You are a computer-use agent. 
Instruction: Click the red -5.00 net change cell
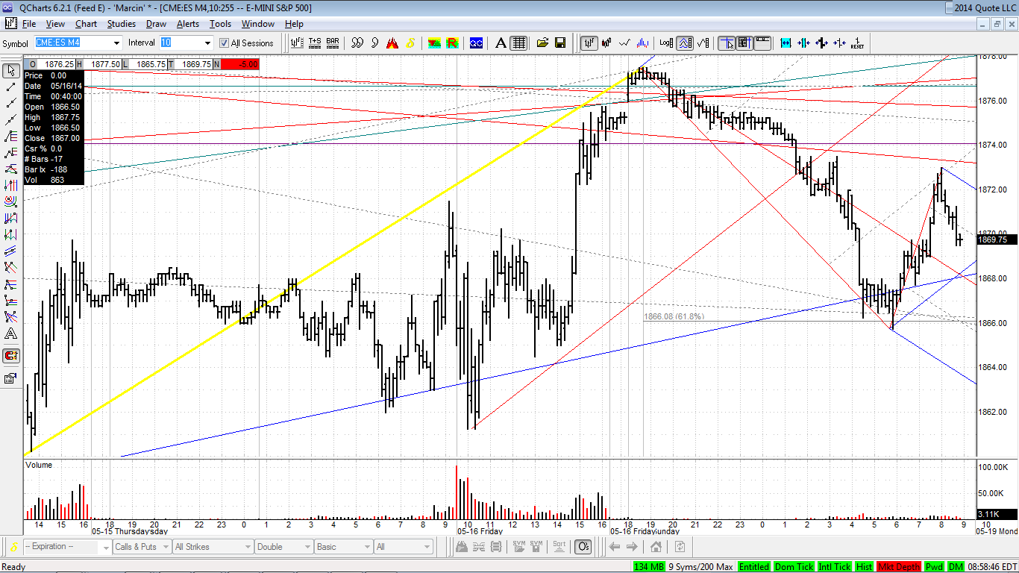point(240,64)
